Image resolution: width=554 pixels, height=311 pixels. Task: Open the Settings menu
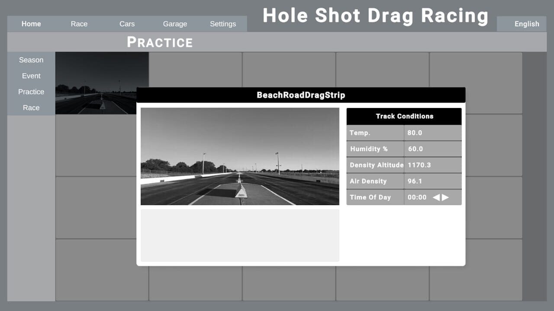(x=223, y=24)
